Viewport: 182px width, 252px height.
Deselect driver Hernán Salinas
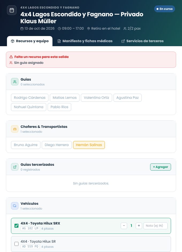coord(89,145)
